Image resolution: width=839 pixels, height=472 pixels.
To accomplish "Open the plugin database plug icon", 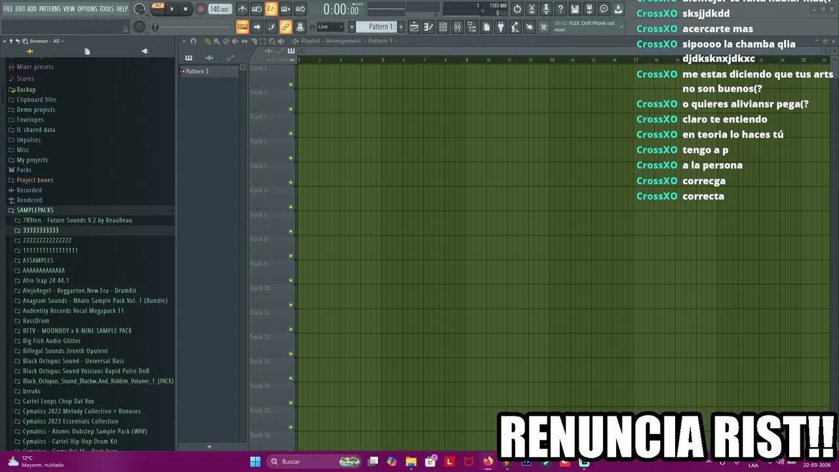I will pyautogui.click(x=501, y=27).
